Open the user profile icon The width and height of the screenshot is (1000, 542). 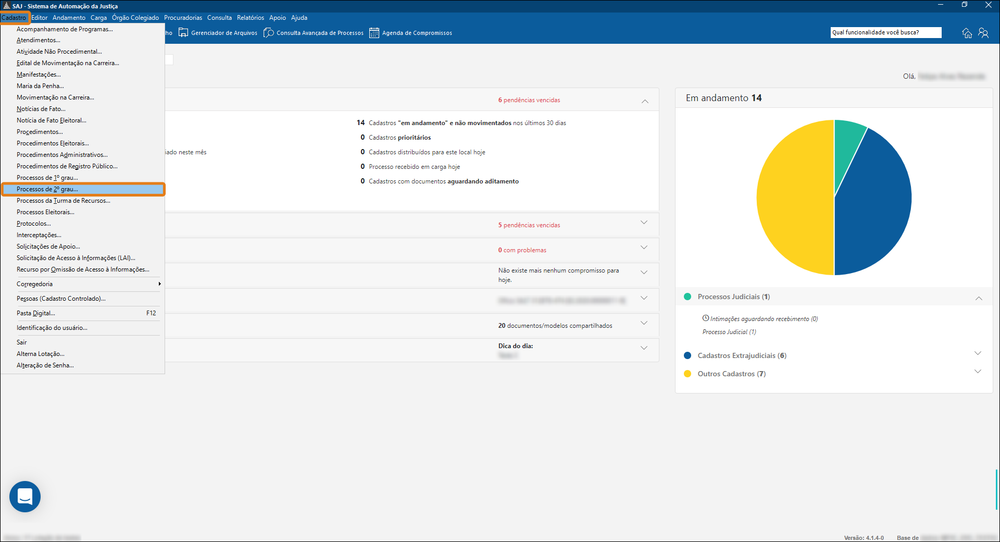point(983,33)
